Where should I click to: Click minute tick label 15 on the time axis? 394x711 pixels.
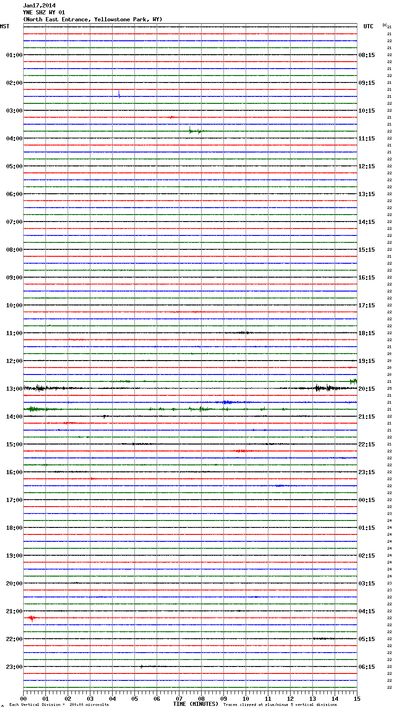[357, 698]
